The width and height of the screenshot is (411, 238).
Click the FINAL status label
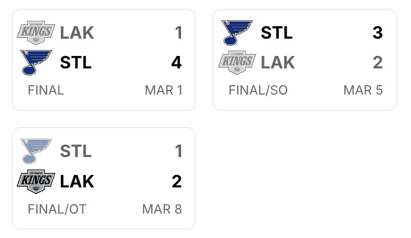(x=45, y=90)
